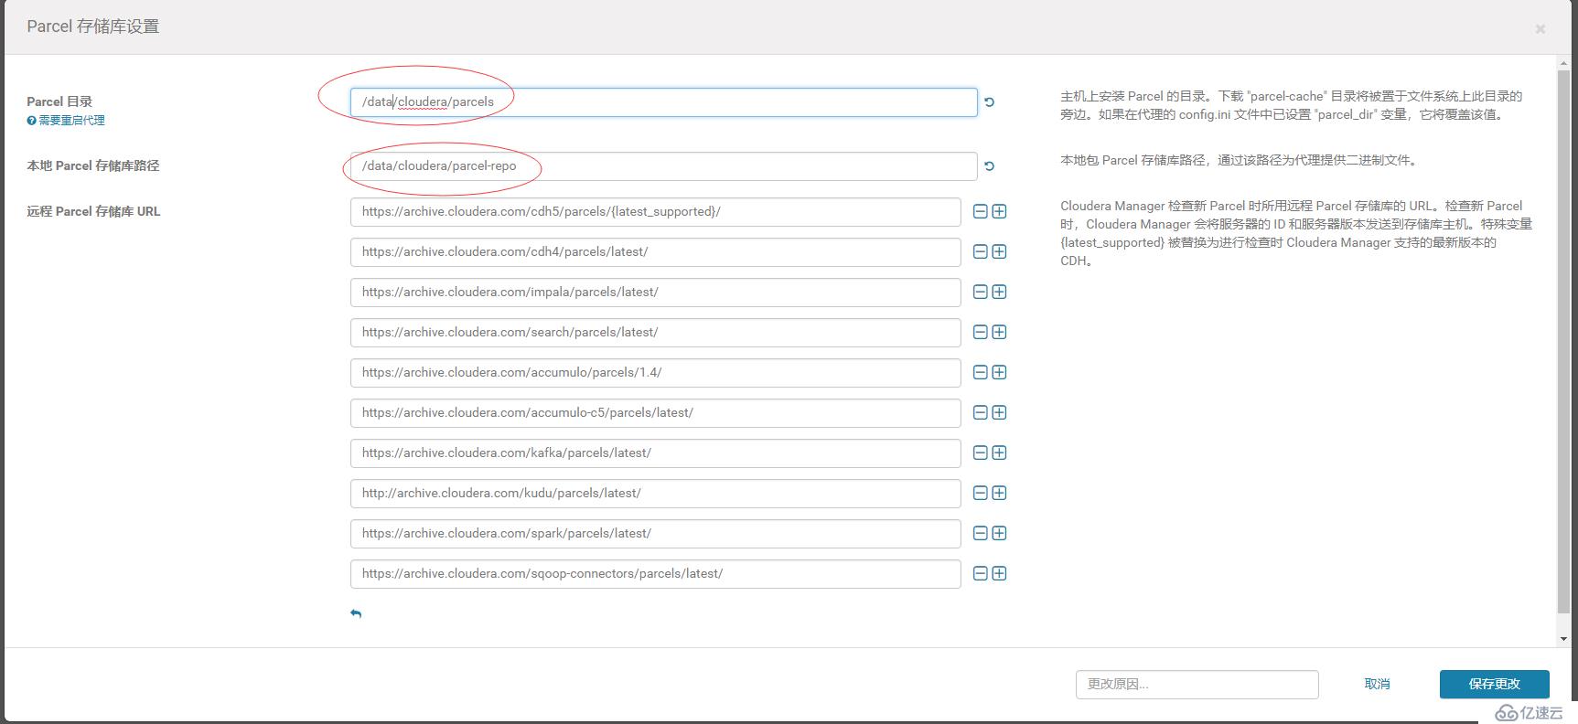Click the 保存更改 button

[1494, 684]
